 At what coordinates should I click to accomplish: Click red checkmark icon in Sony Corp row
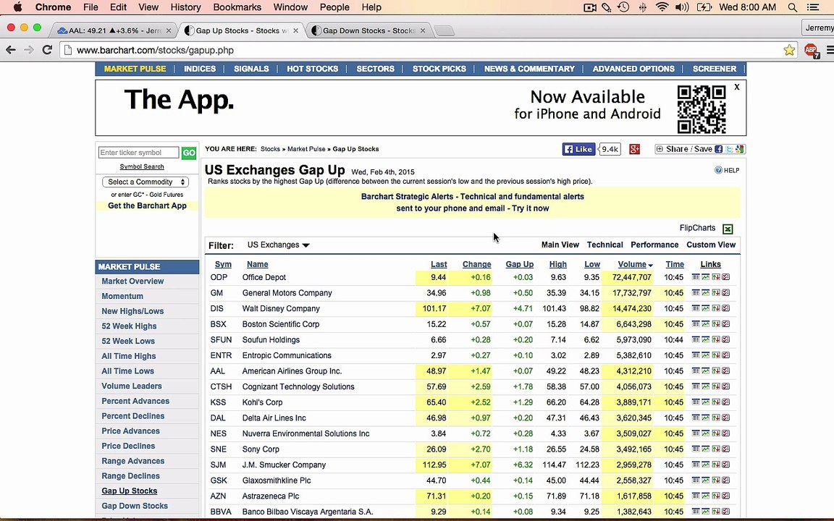[x=726, y=449]
